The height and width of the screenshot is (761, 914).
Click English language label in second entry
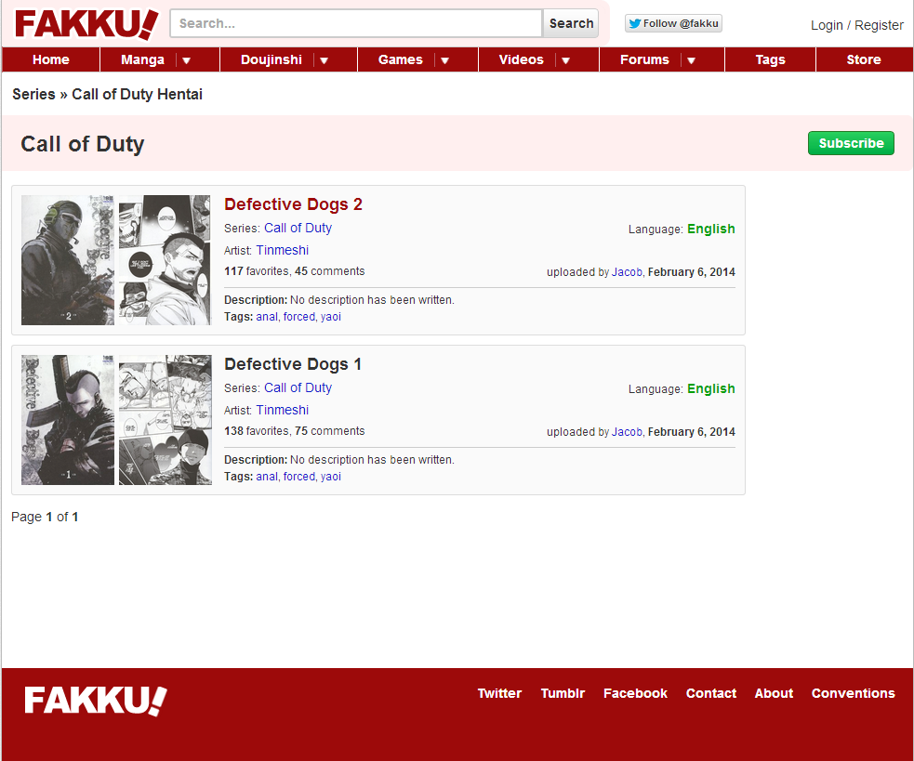[x=710, y=388]
